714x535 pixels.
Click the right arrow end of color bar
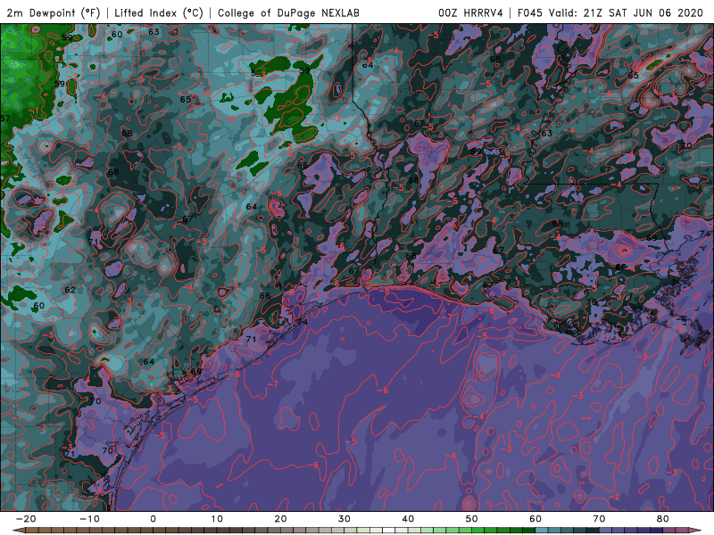(x=696, y=531)
